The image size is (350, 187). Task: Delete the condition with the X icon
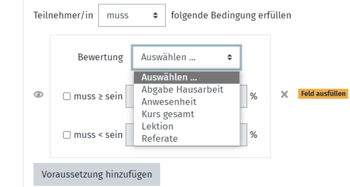coord(284,94)
